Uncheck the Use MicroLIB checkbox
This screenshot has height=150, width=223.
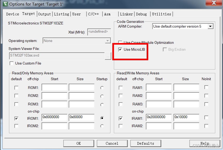pos(120,50)
